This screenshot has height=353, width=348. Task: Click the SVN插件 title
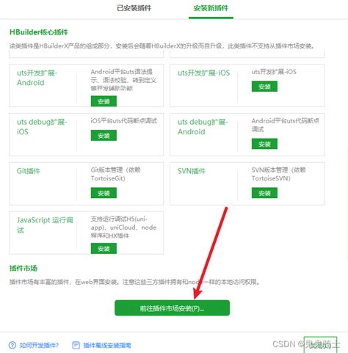192,171
